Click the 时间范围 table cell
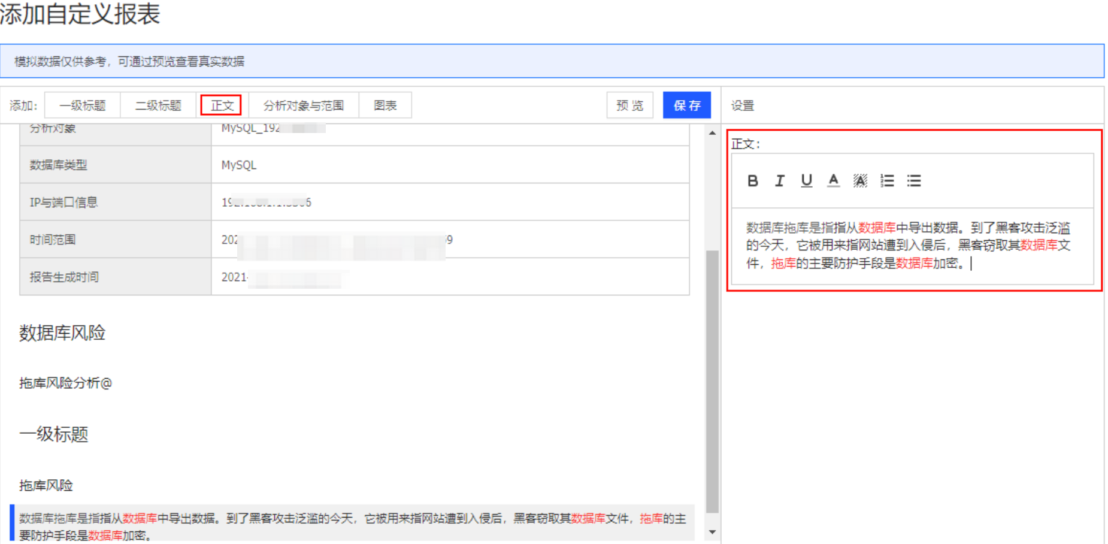 (x=116, y=240)
